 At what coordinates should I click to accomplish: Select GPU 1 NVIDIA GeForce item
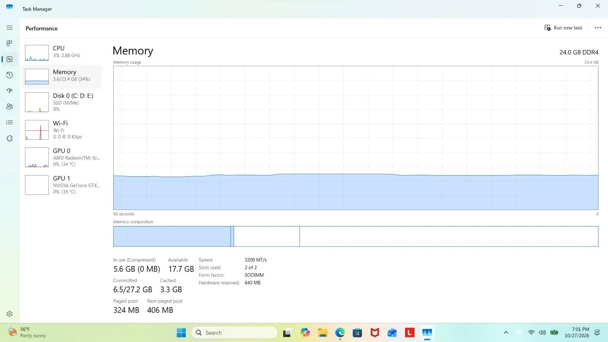coord(62,185)
